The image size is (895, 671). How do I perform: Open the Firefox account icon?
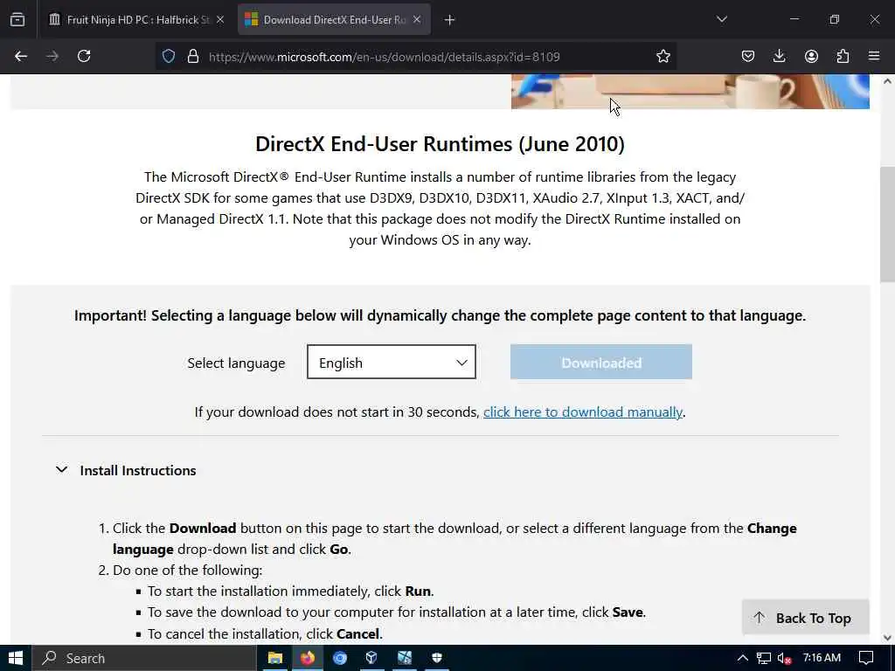coord(811,56)
